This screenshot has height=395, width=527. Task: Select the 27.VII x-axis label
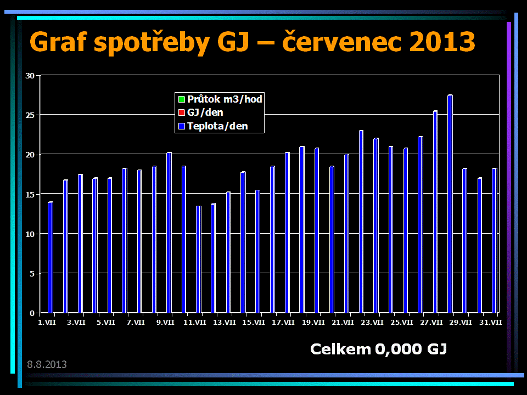[x=431, y=322]
